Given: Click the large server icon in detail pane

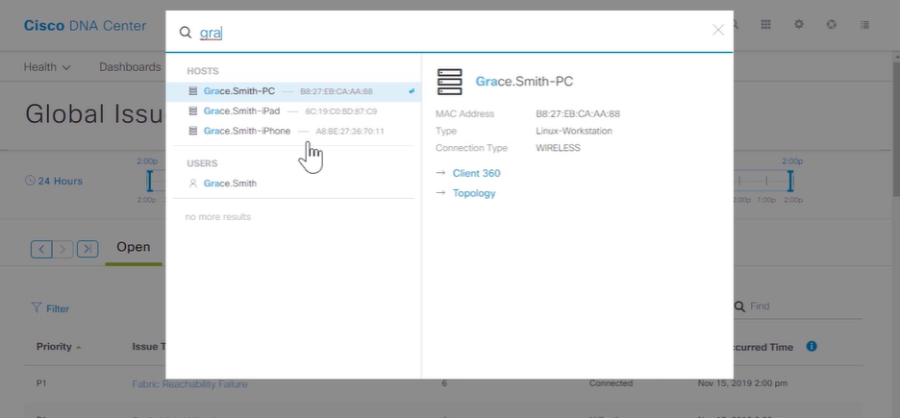Looking at the screenshot, I should click(449, 82).
